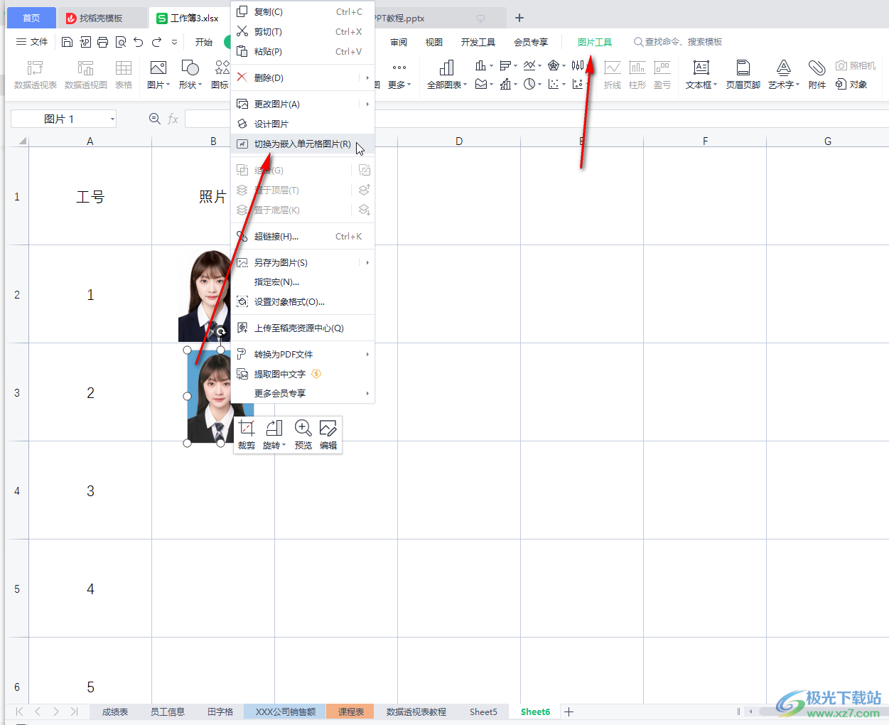This screenshot has height=725, width=889.
Task: Click the line chart icon in ribbon
Action: 529,65
